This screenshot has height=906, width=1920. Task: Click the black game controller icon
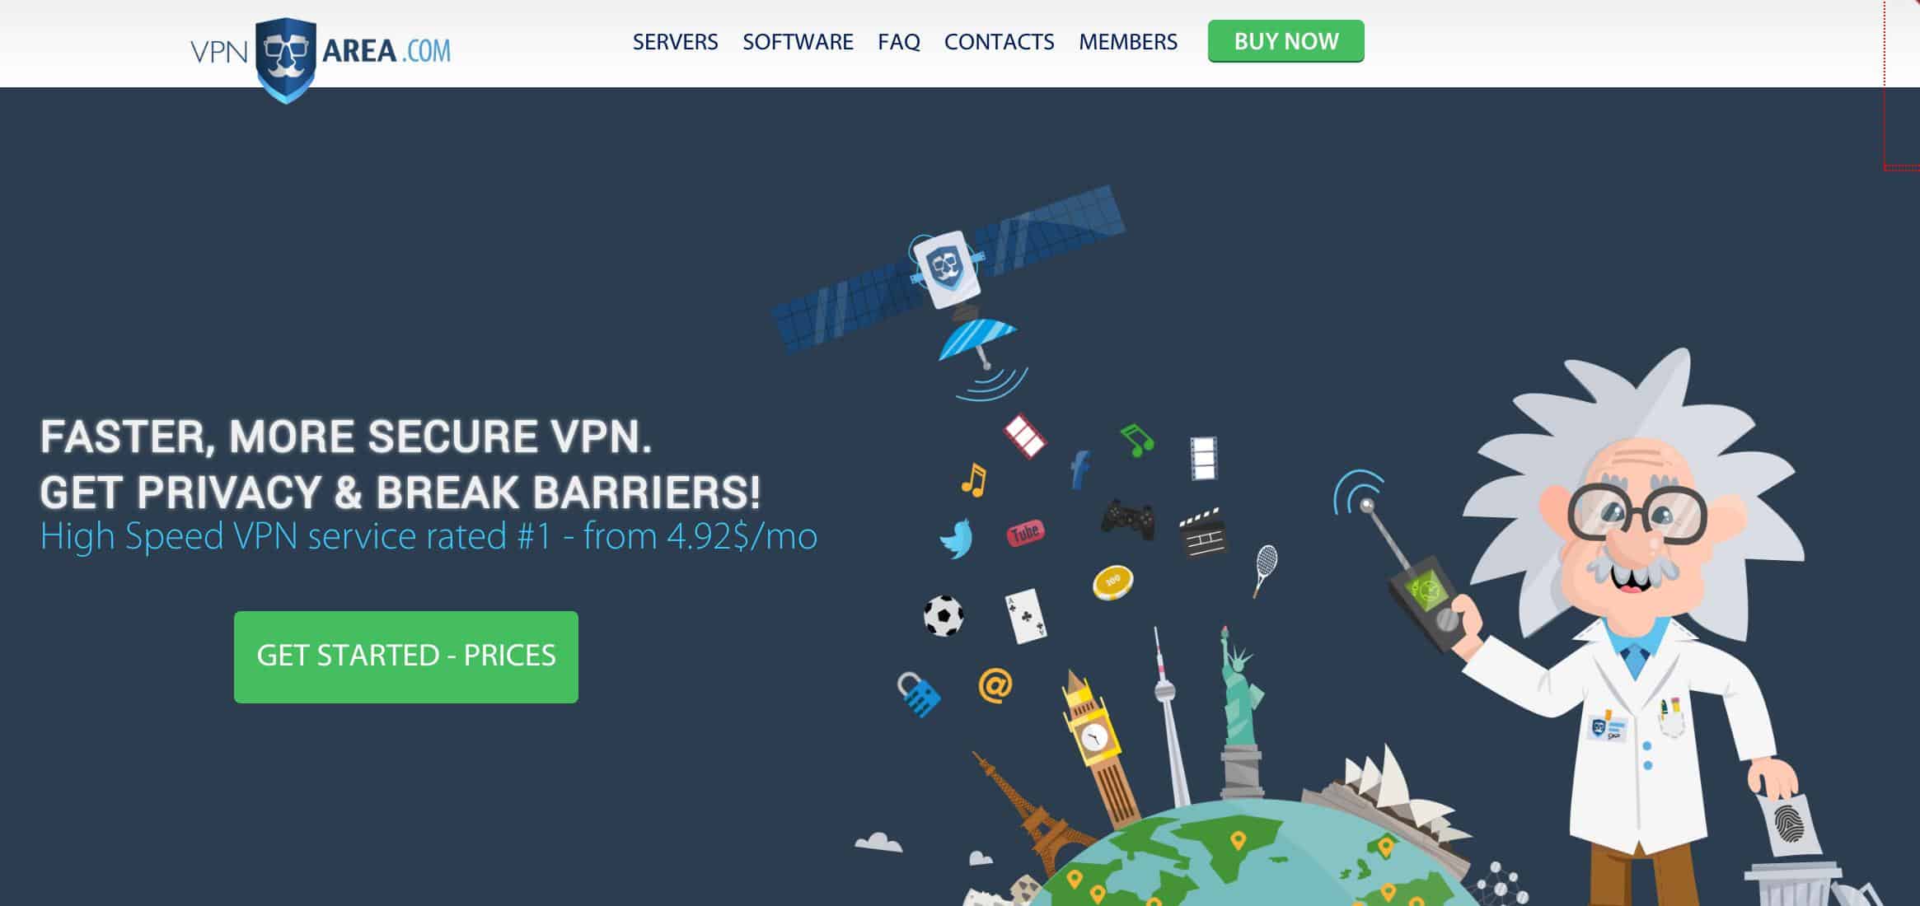[1127, 519]
